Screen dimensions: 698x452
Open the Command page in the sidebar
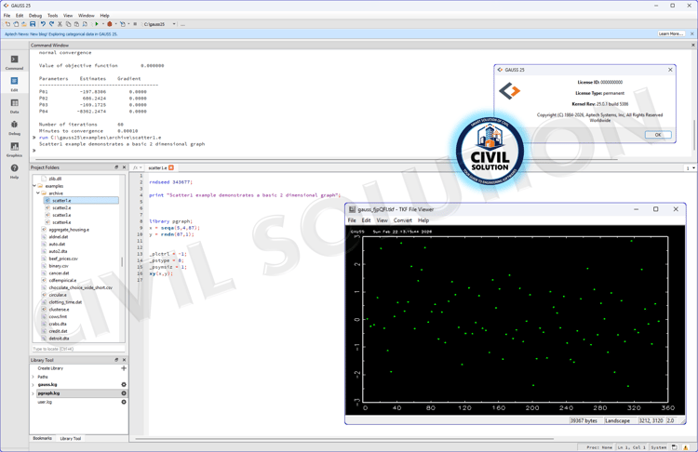(14, 61)
